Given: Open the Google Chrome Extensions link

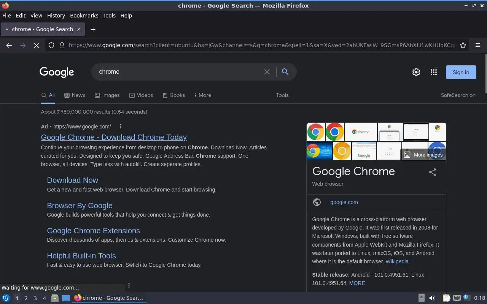Looking at the screenshot, I should (x=93, y=231).
